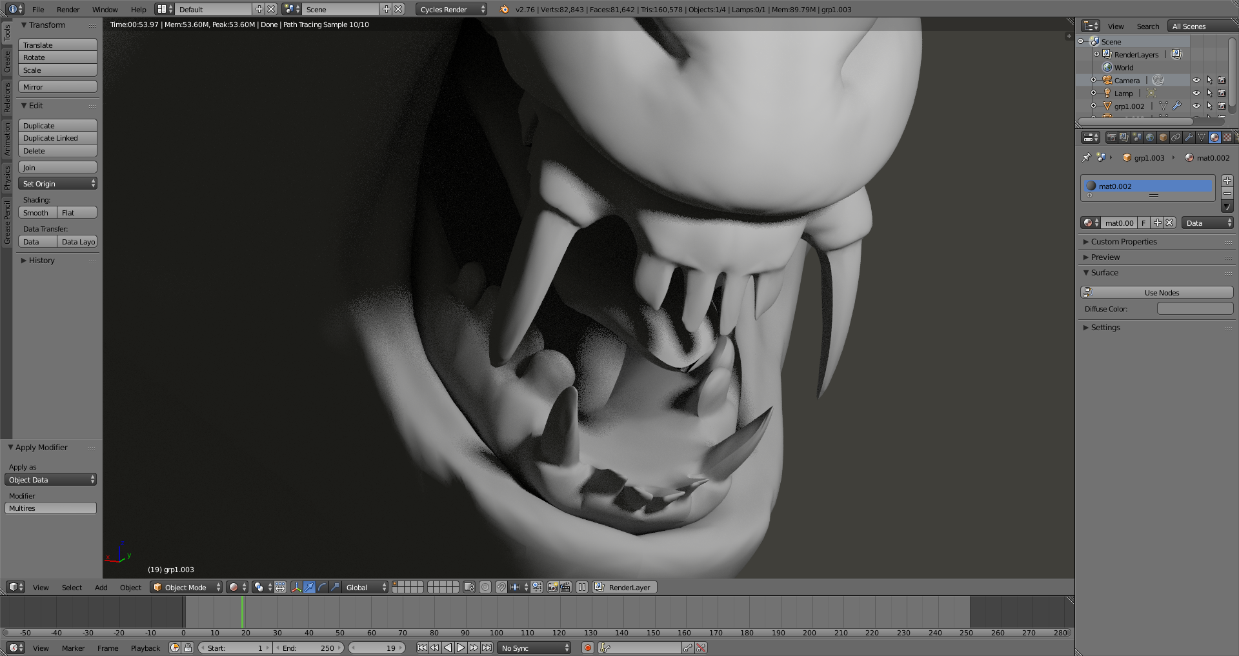
Task: Click the render OpenGL image camera icon
Action: point(553,587)
